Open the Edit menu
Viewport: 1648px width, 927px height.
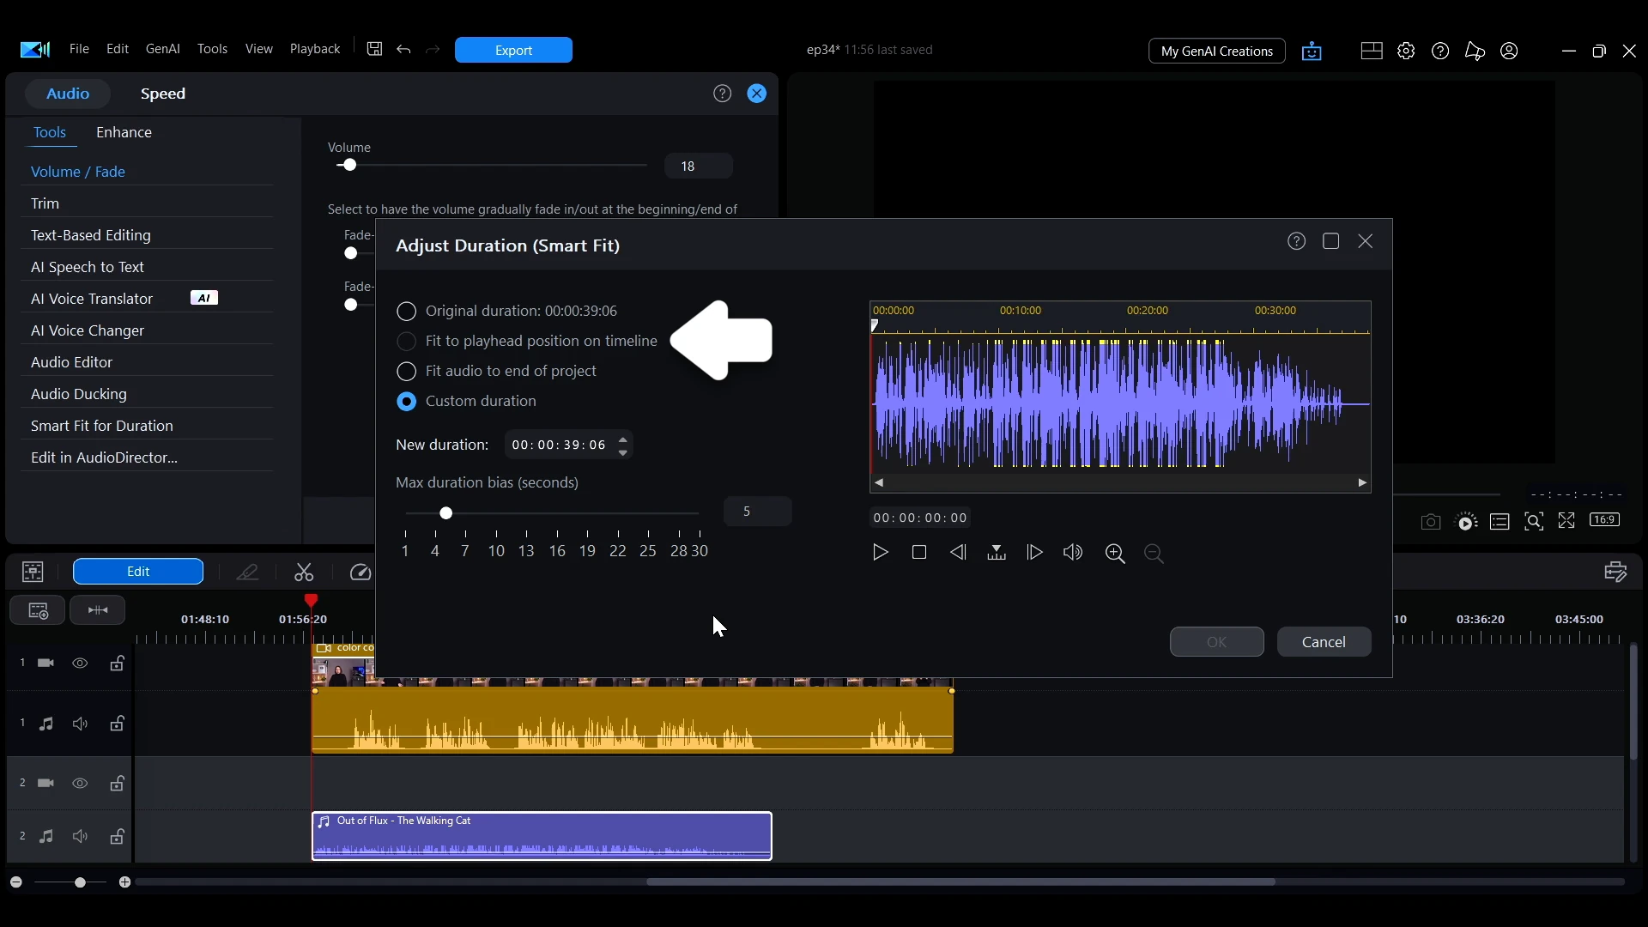click(118, 49)
